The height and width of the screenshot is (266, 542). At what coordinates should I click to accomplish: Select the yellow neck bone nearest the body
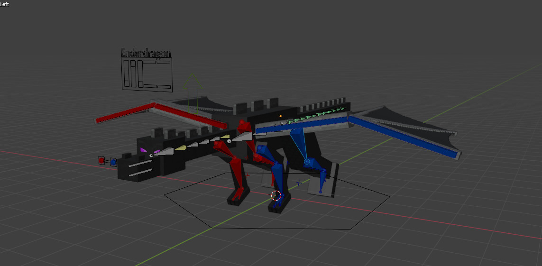click(x=225, y=137)
